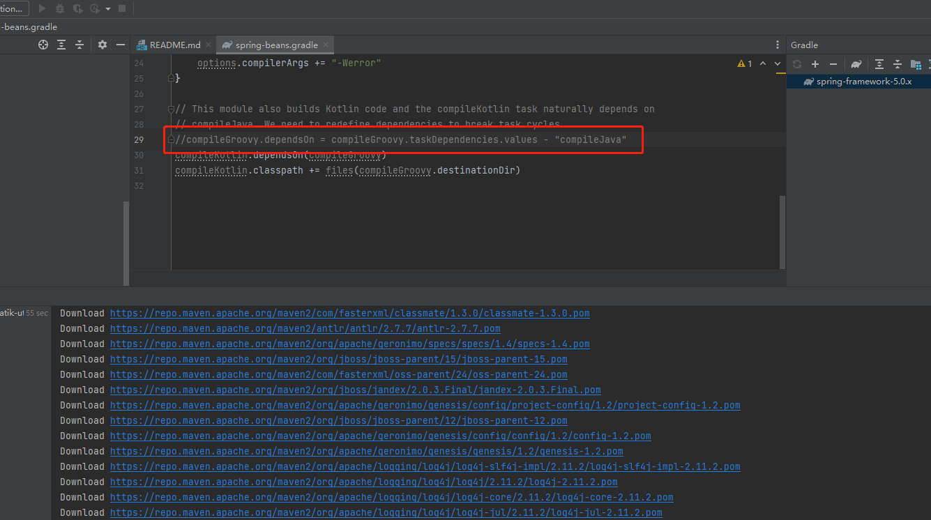Image resolution: width=931 pixels, height=520 pixels.
Task: Toggle the fold marker at line 29
Action: point(171,140)
